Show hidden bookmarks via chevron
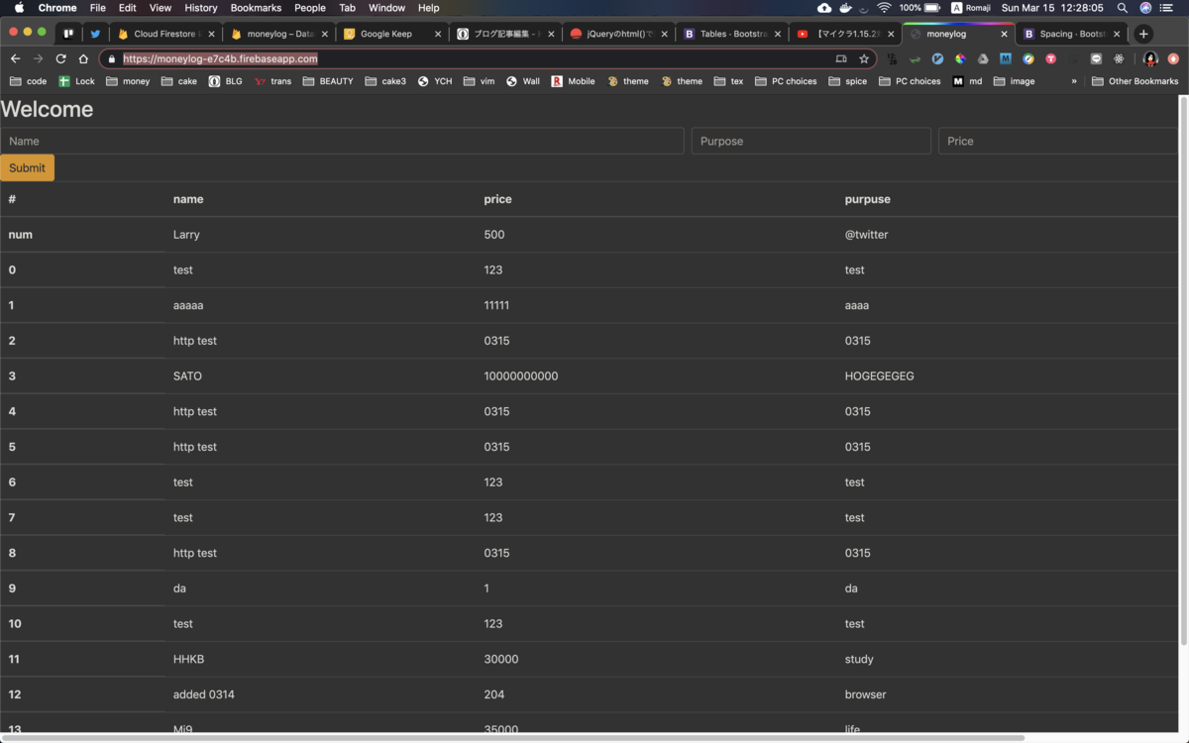Viewport: 1189px width, 743px height. click(1074, 81)
